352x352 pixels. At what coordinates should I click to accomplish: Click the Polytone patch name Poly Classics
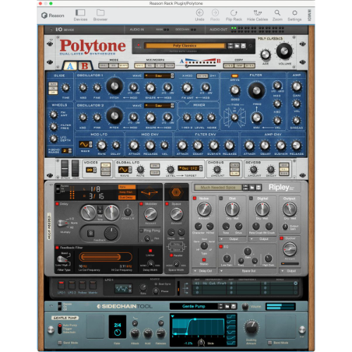(184, 46)
